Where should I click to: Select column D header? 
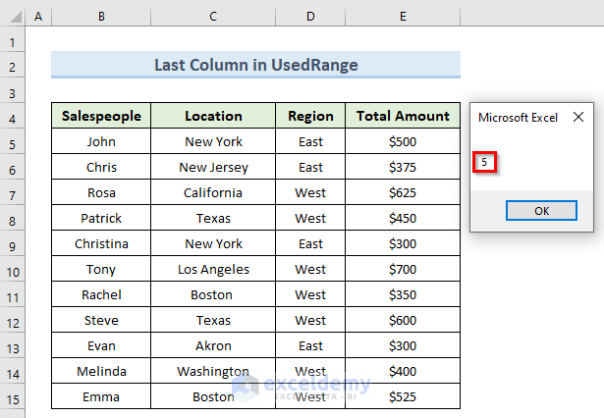310,18
